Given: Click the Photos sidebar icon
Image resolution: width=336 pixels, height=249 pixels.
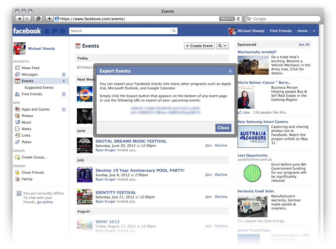Looking at the screenshot, I should click(x=17, y=116).
